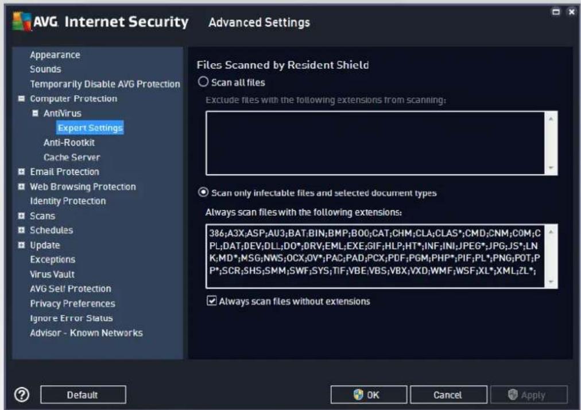
Task: Open Advisor - Known Networks settings
Action: point(86,333)
